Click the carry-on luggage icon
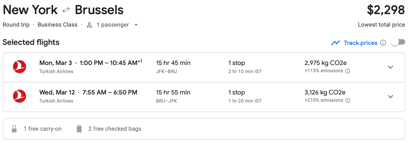Screen dimensions: 412x143 (x=14, y=129)
